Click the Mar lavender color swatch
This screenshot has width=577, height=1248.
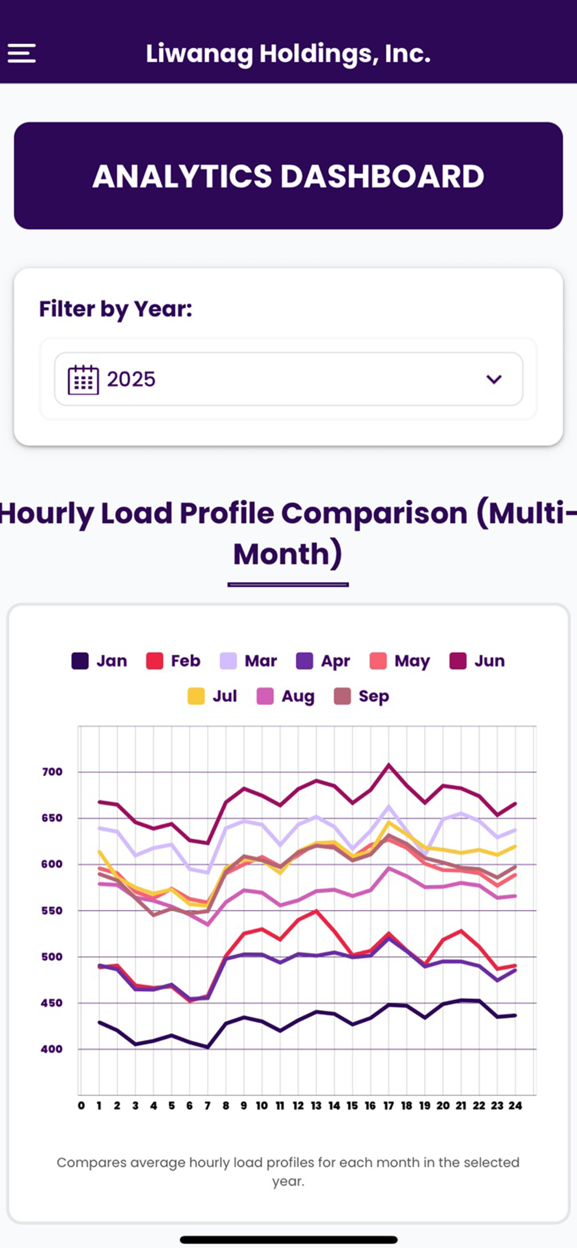click(x=228, y=661)
